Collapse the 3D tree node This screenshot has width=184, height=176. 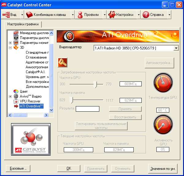click(10, 48)
